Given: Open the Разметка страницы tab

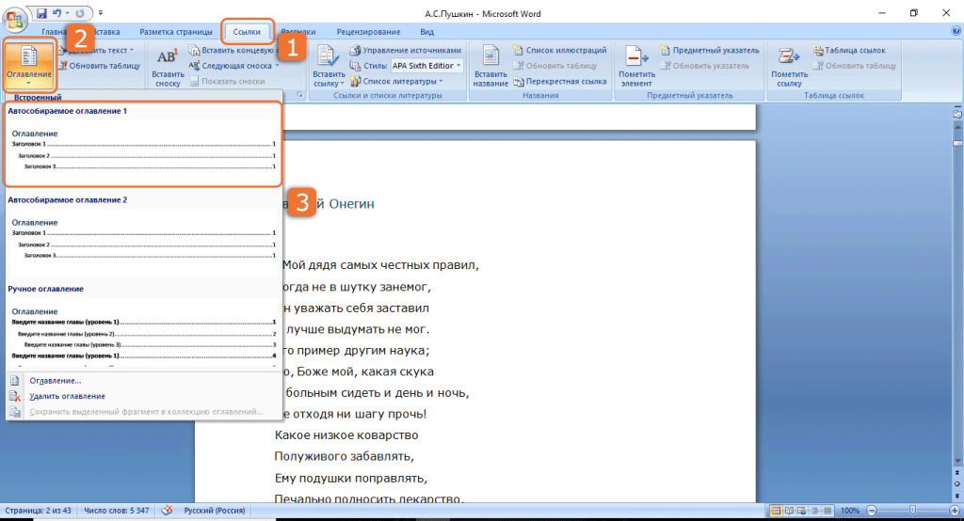Looking at the screenshot, I should point(176,31).
